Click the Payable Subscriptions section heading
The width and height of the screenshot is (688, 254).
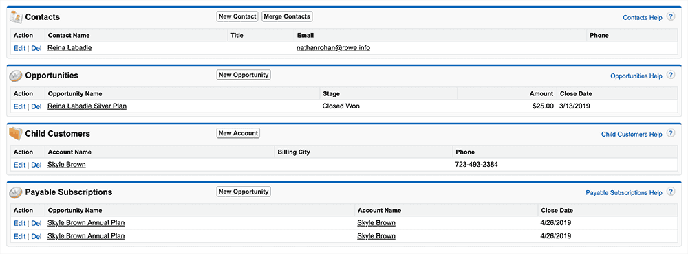click(x=69, y=192)
